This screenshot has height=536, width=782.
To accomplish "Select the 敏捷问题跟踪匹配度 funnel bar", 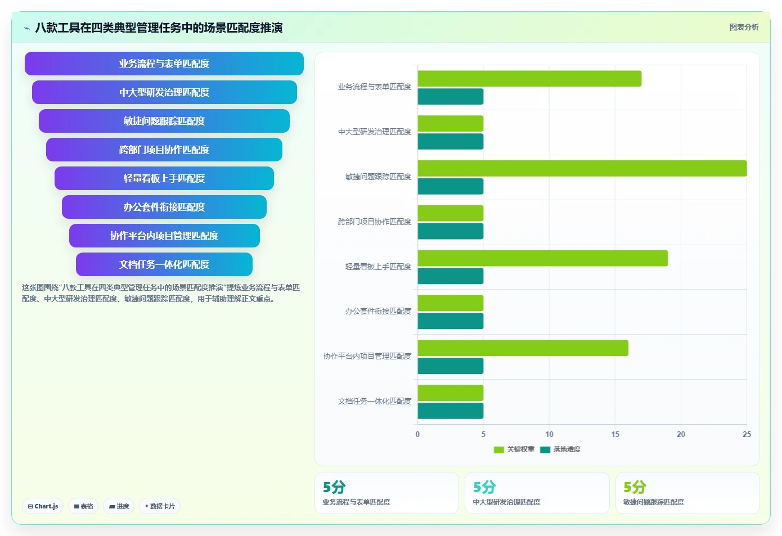I will tap(164, 121).
